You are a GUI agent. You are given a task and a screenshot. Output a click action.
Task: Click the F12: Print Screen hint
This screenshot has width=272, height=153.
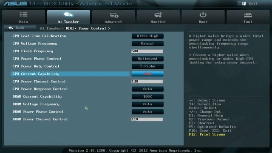click(x=207, y=134)
